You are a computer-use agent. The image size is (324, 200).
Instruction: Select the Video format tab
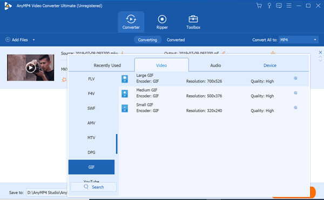(x=161, y=65)
